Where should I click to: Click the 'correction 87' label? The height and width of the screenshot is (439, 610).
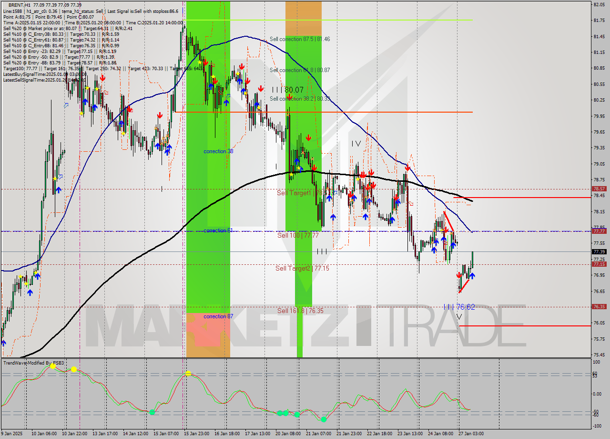coord(218,316)
